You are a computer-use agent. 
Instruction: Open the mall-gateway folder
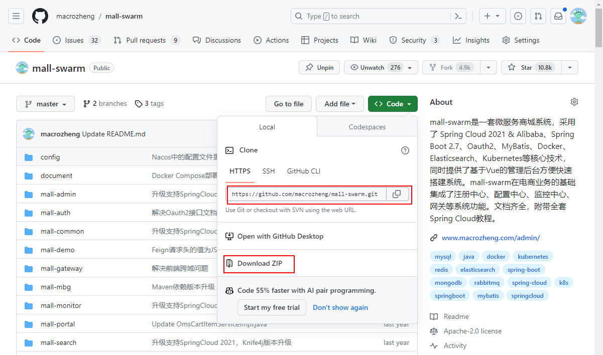pos(61,268)
